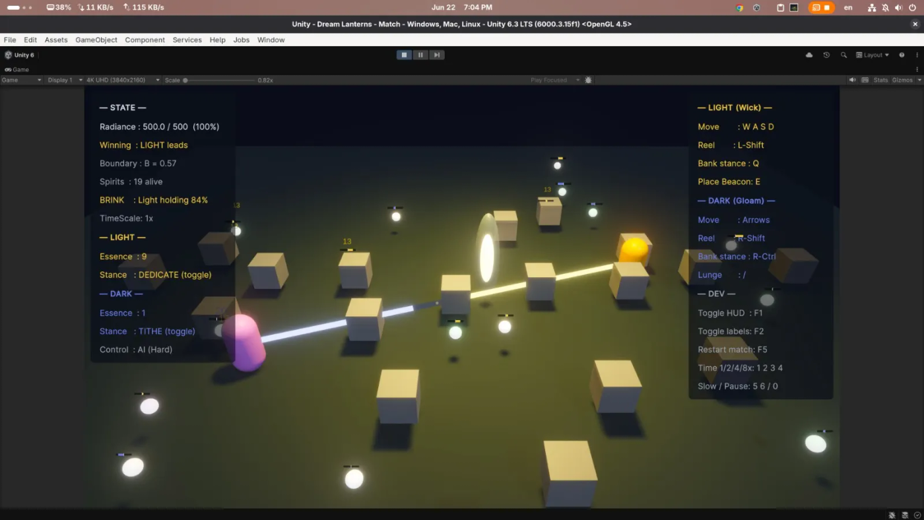Open the Game view mode dropdown
The image size is (924, 520).
(21, 80)
